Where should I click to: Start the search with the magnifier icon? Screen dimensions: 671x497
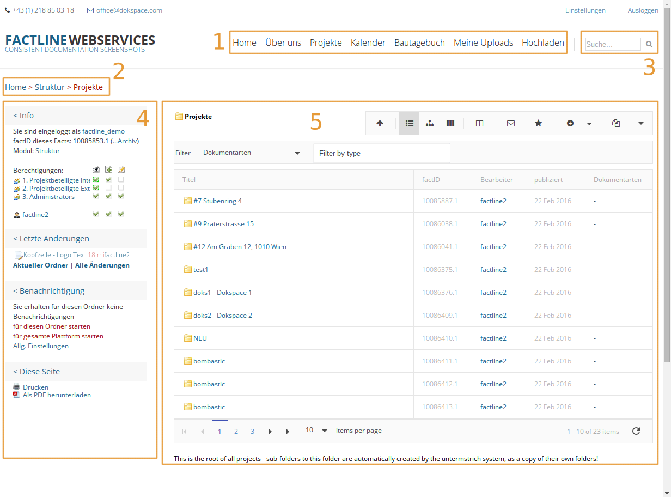[x=649, y=44]
